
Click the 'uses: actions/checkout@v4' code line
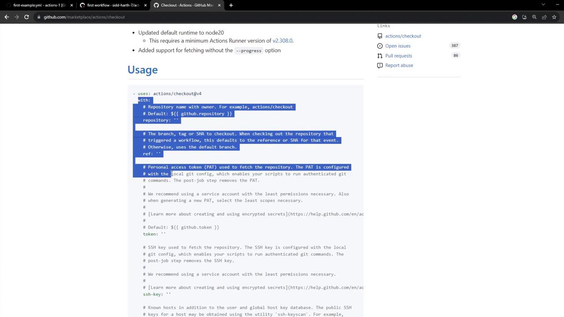click(x=167, y=93)
